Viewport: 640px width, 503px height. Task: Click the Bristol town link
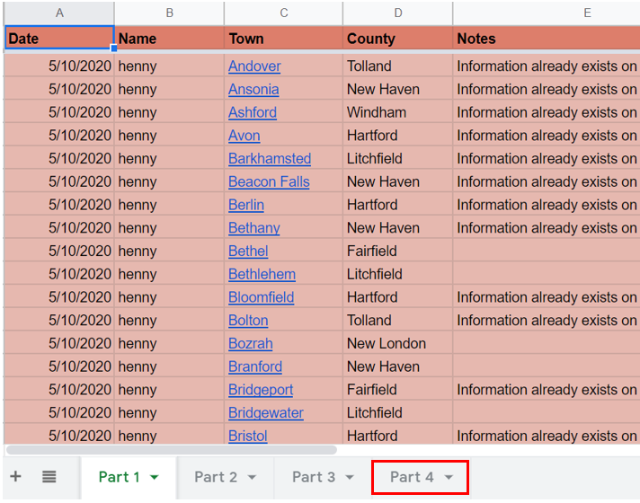coord(248,436)
